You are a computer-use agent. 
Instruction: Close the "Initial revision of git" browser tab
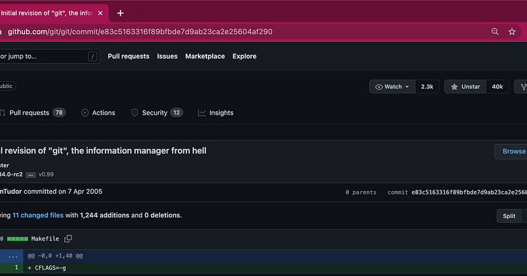point(100,13)
